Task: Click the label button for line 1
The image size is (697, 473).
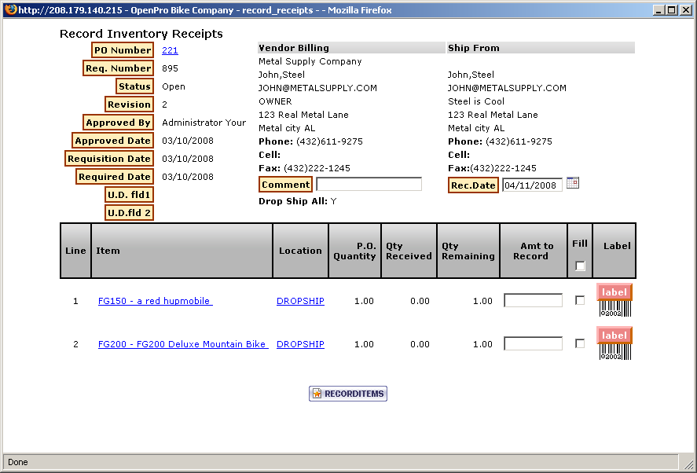Action: (614, 292)
